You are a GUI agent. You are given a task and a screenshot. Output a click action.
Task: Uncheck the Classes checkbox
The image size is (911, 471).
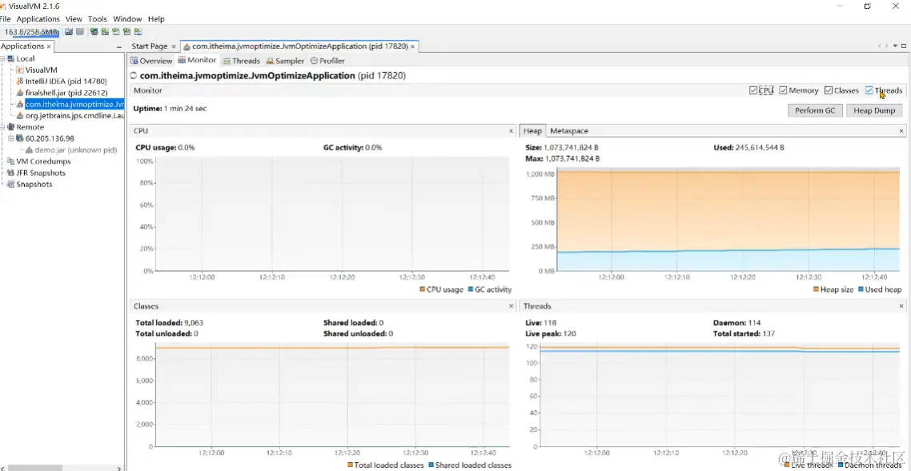pos(829,90)
